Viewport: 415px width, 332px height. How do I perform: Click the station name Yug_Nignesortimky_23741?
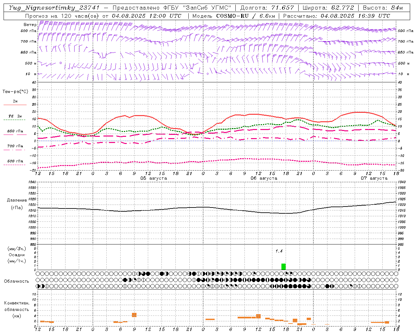tap(54, 8)
